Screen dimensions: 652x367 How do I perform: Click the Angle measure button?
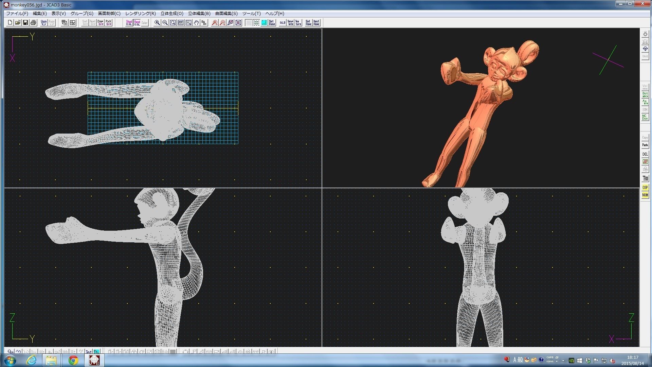pyautogui.click(x=645, y=102)
